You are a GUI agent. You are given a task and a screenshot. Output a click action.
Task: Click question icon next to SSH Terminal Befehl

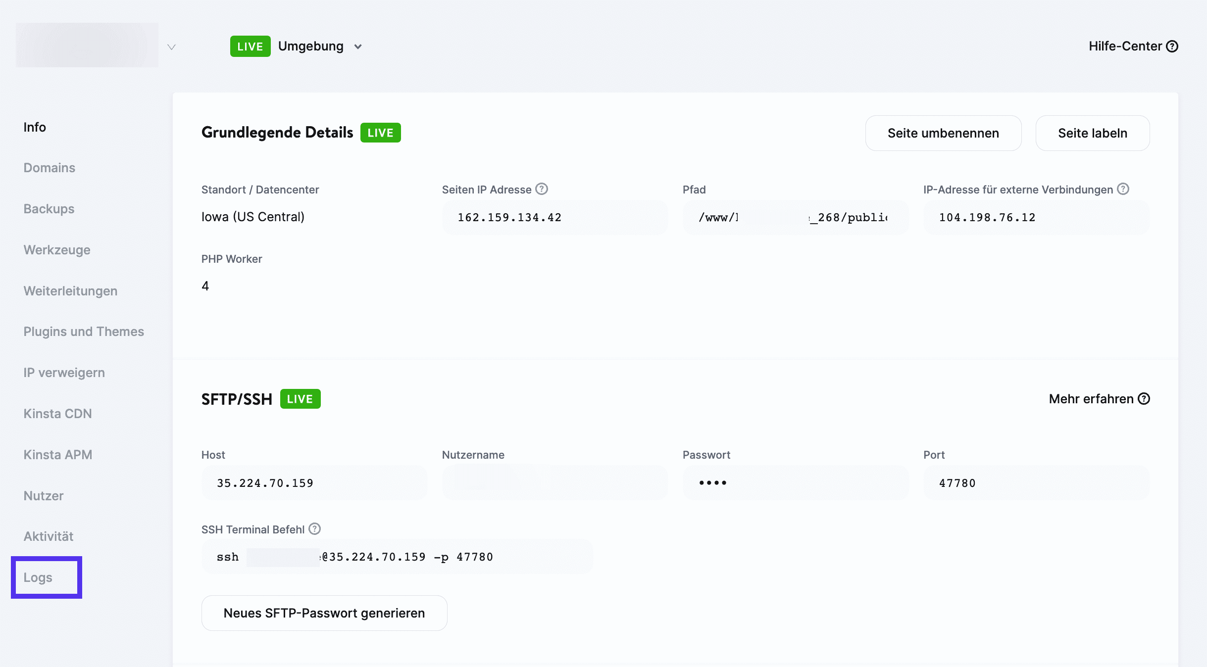(x=314, y=529)
